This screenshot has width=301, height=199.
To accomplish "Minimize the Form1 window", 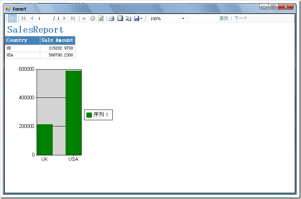I will [264, 7].
